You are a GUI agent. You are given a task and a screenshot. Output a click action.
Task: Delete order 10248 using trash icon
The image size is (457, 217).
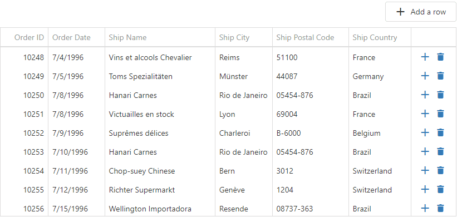pos(440,57)
